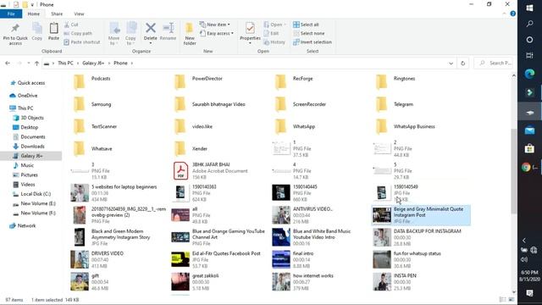Open the Xender folder

(191, 149)
